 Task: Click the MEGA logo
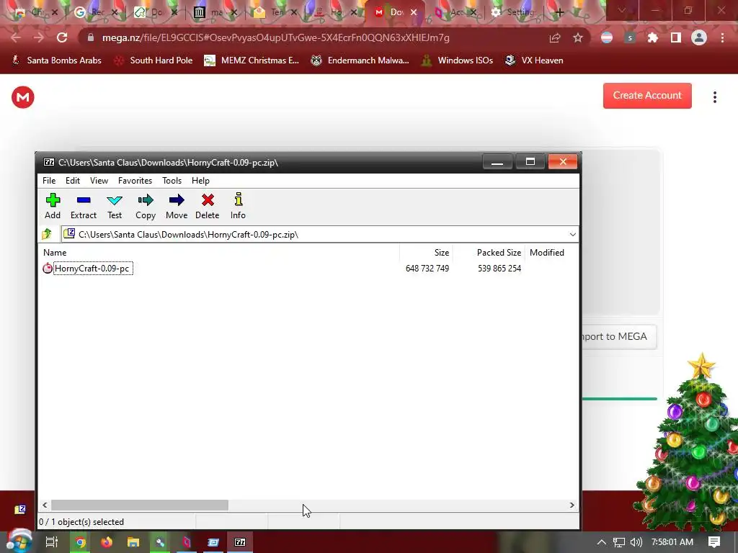[x=22, y=97]
